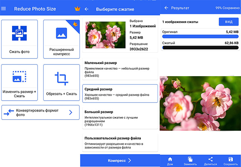Click the Сжать фото label

tap(19, 52)
